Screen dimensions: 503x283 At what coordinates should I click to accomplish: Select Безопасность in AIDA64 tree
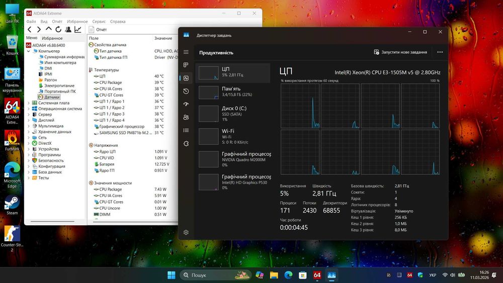coord(48,160)
